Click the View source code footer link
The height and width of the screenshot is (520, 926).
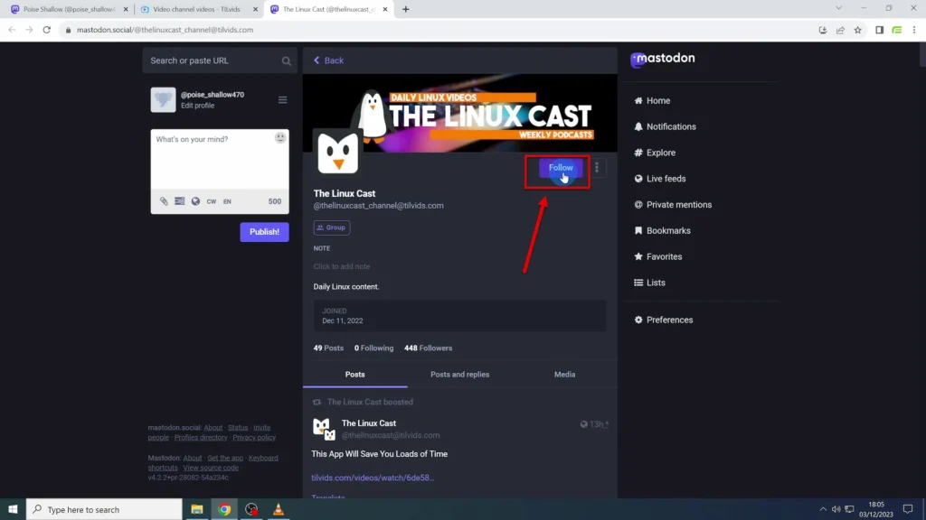pyautogui.click(x=211, y=468)
